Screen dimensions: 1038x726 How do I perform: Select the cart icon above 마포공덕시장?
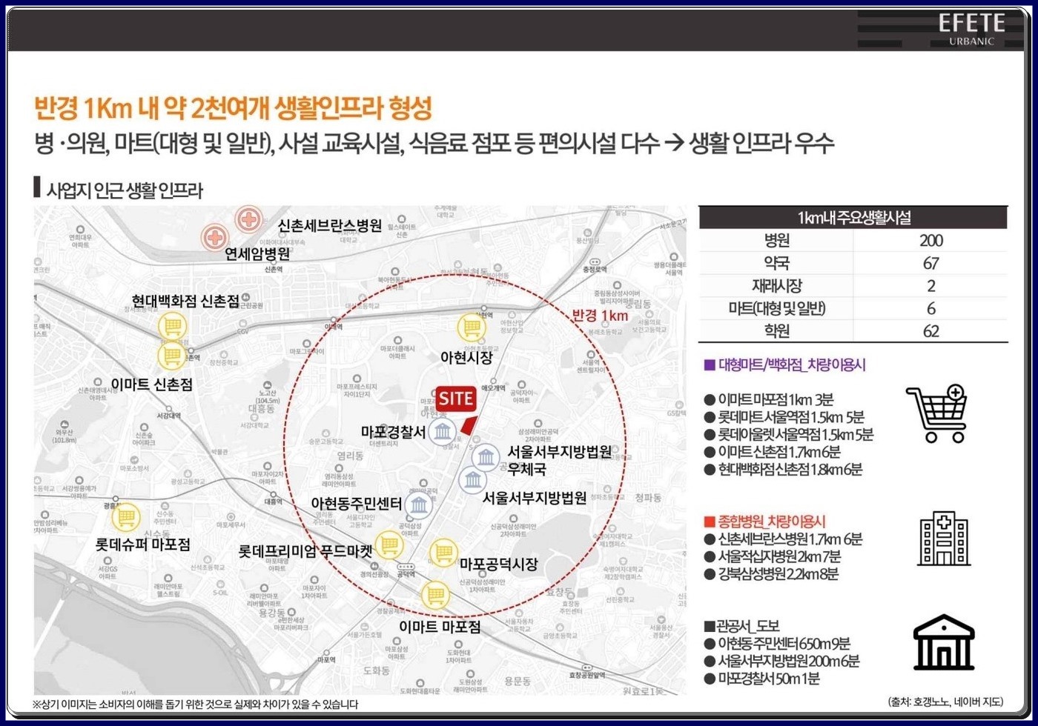point(443,552)
